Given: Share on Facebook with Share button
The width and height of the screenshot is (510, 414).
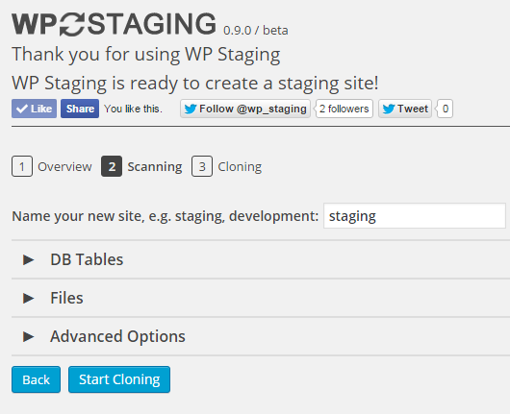Looking at the screenshot, I should (x=80, y=109).
